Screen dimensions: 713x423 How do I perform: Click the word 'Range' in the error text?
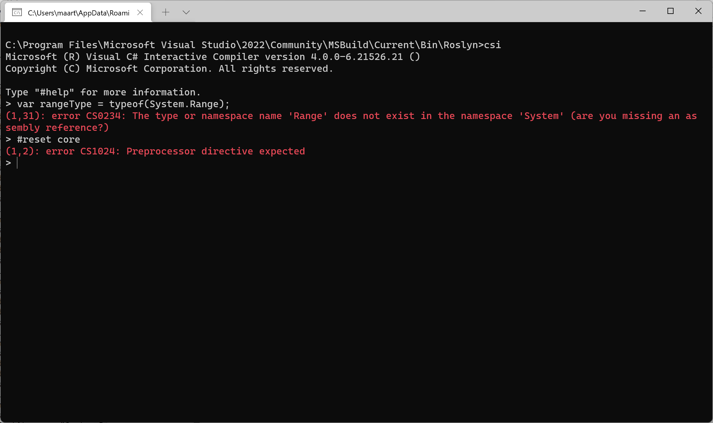coord(308,116)
